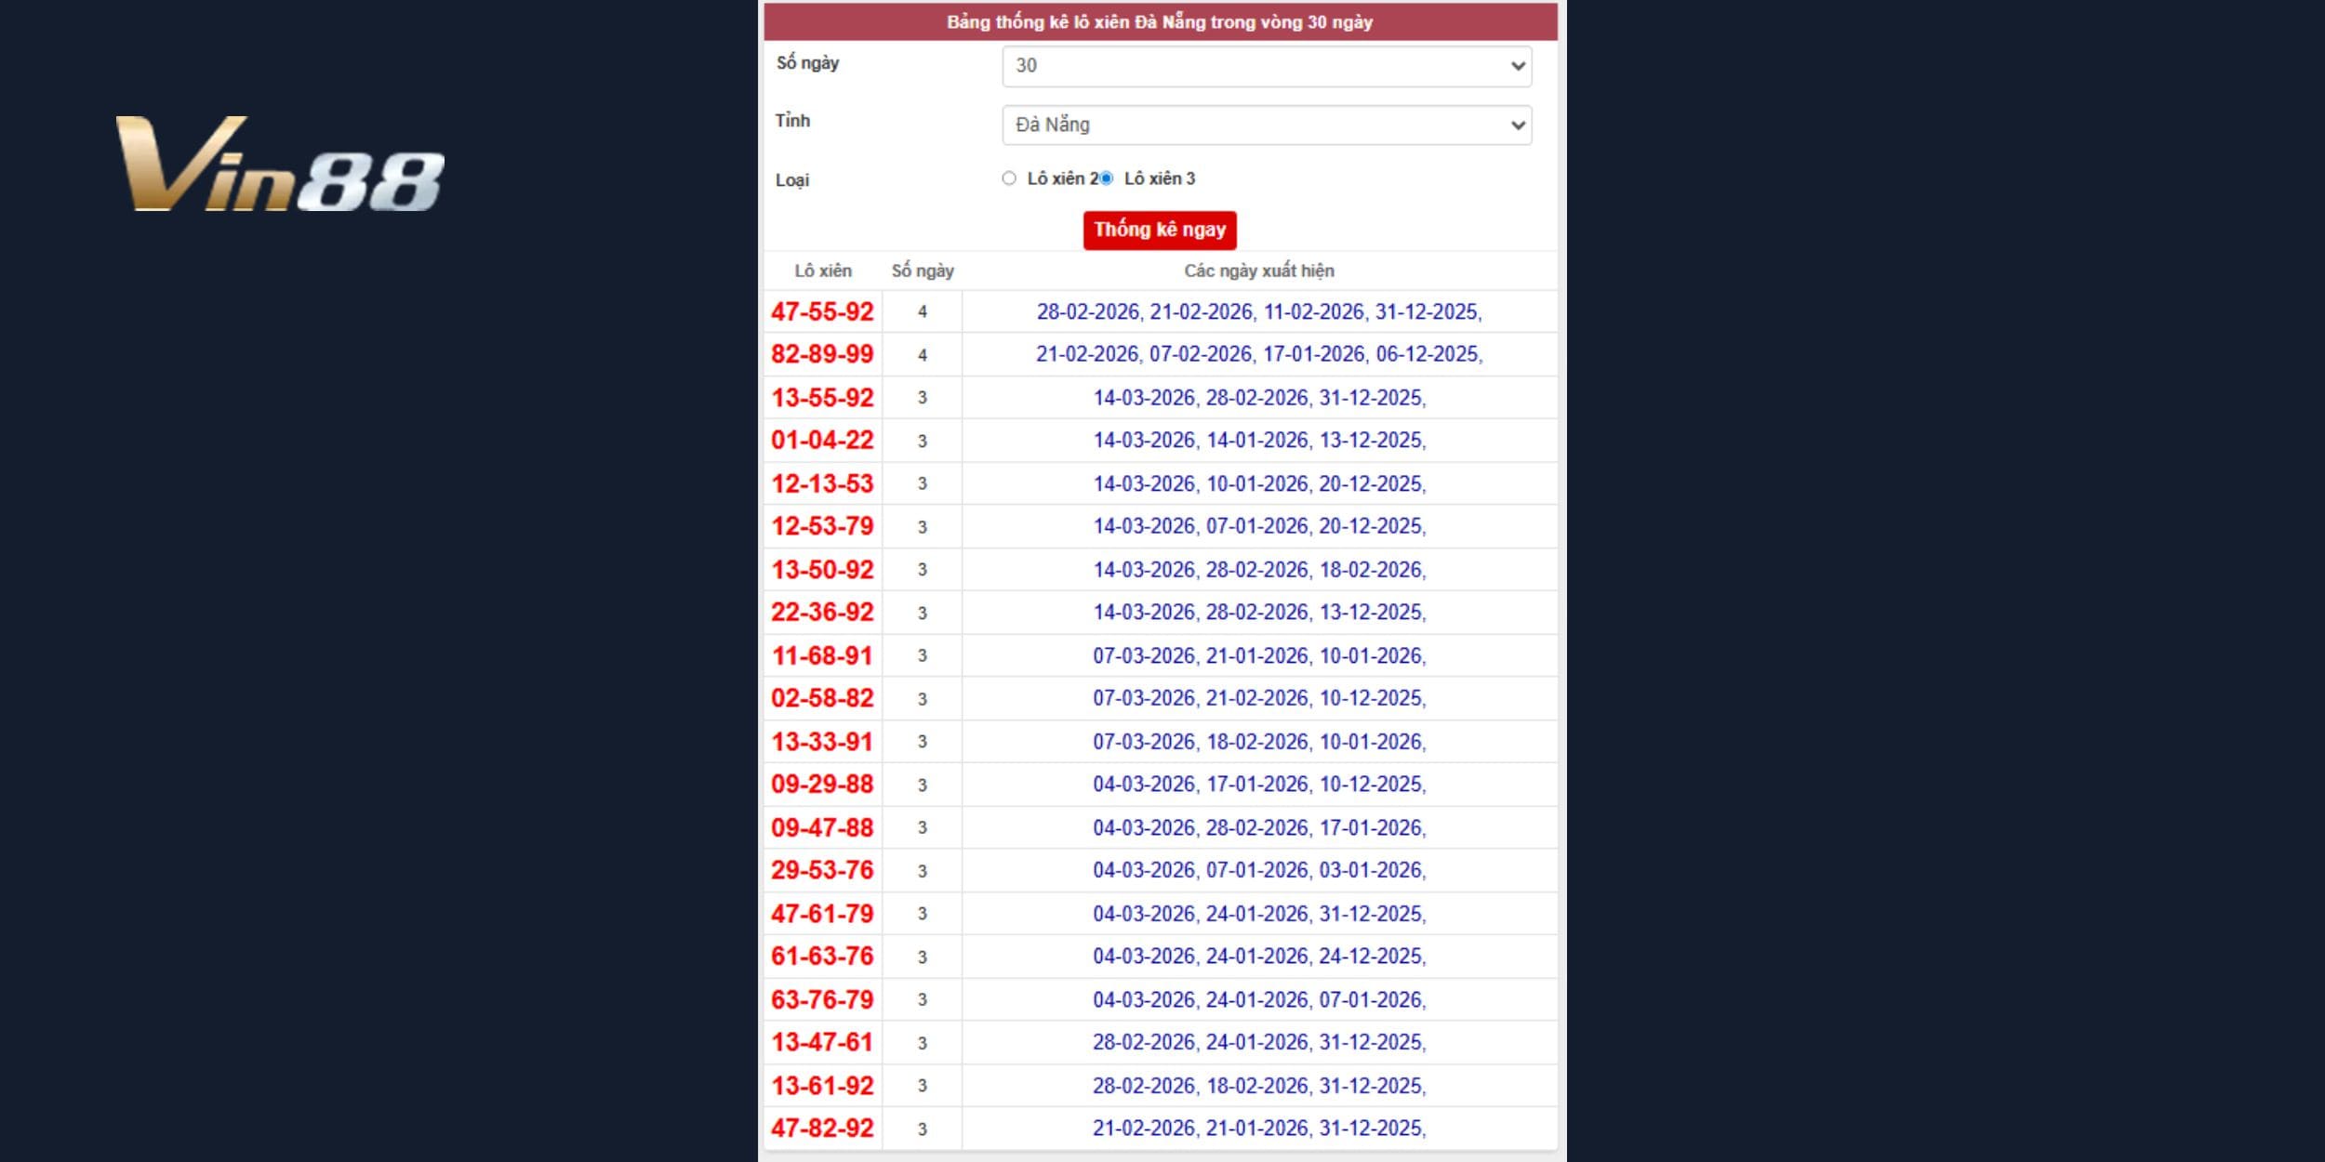Click the 29-53-76 lô xiên entry
The width and height of the screenshot is (2325, 1162).
822,870
